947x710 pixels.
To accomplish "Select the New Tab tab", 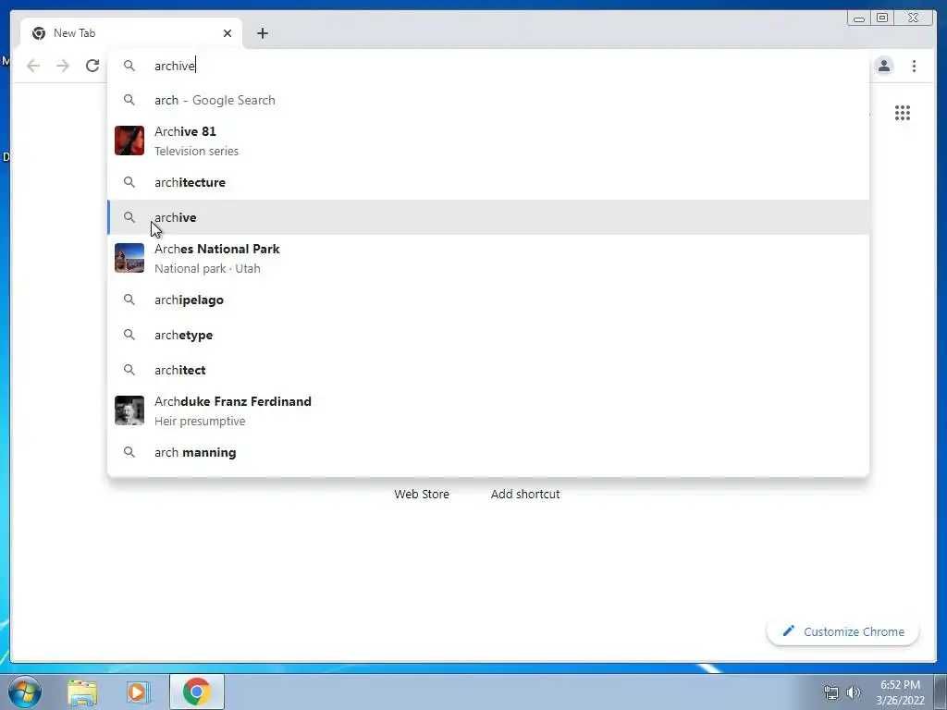I will pos(130,33).
